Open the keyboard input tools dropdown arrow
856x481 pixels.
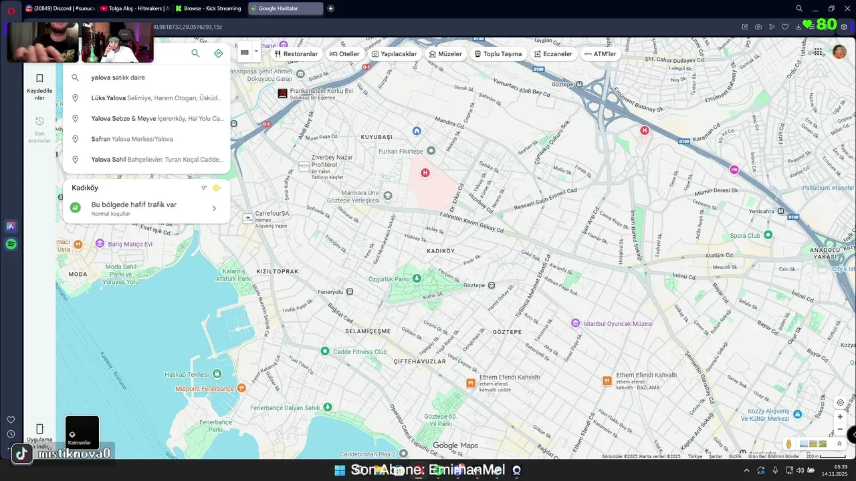[x=255, y=51]
